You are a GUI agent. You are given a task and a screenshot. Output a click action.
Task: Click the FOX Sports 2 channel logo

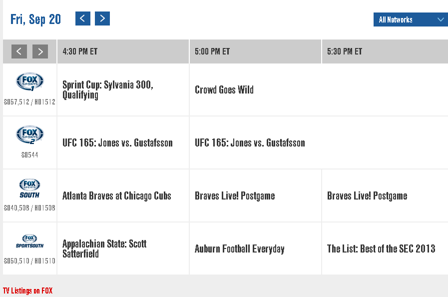point(30,134)
